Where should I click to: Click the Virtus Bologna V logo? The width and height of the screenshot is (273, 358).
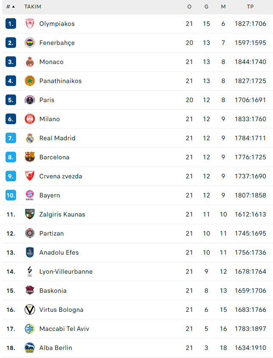click(x=30, y=310)
